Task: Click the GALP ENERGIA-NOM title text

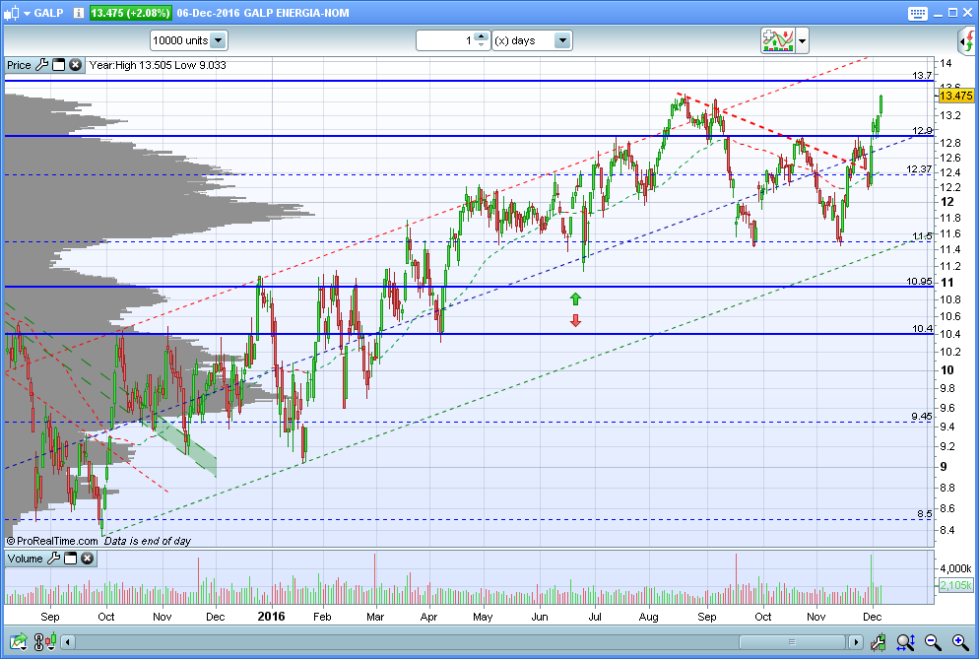Action: pos(295,13)
